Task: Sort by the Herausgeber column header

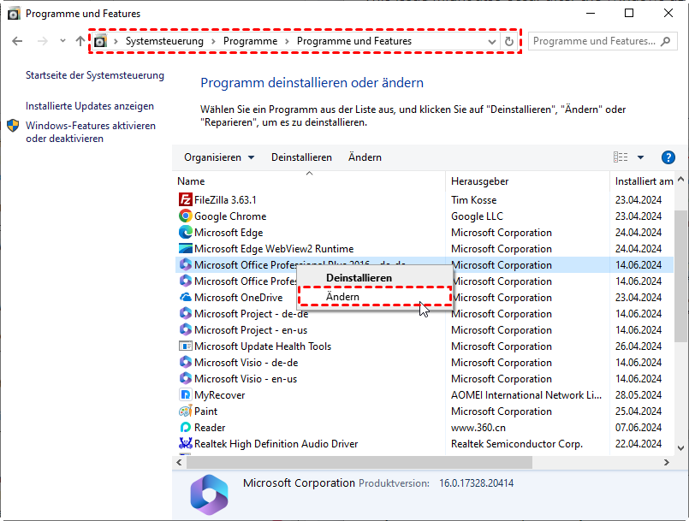Action: click(527, 181)
